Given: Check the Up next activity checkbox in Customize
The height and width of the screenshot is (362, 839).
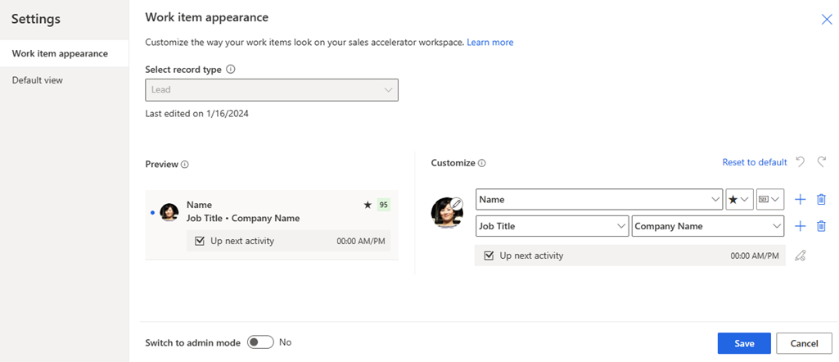Looking at the screenshot, I should [x=489, y=256].
